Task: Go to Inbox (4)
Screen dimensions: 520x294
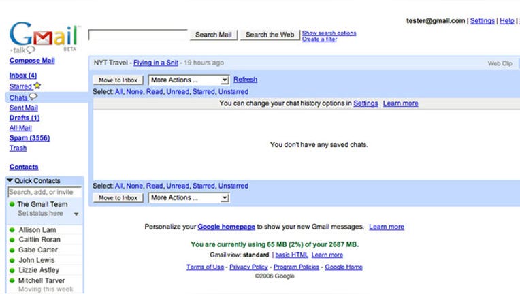Action: (23, 76)
